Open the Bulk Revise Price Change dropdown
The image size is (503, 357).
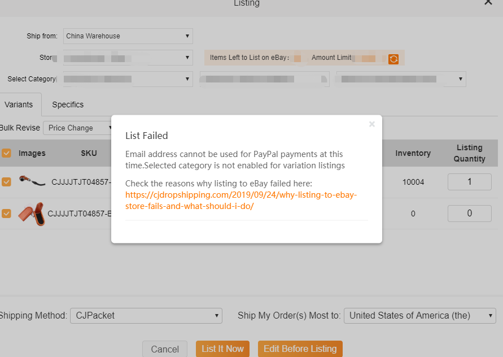80,128
